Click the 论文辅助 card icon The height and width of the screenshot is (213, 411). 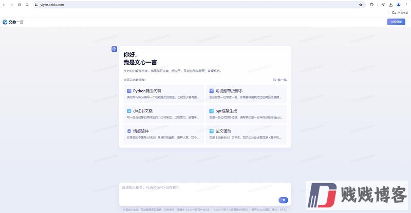pyautogui.click(x=211, y=131)
